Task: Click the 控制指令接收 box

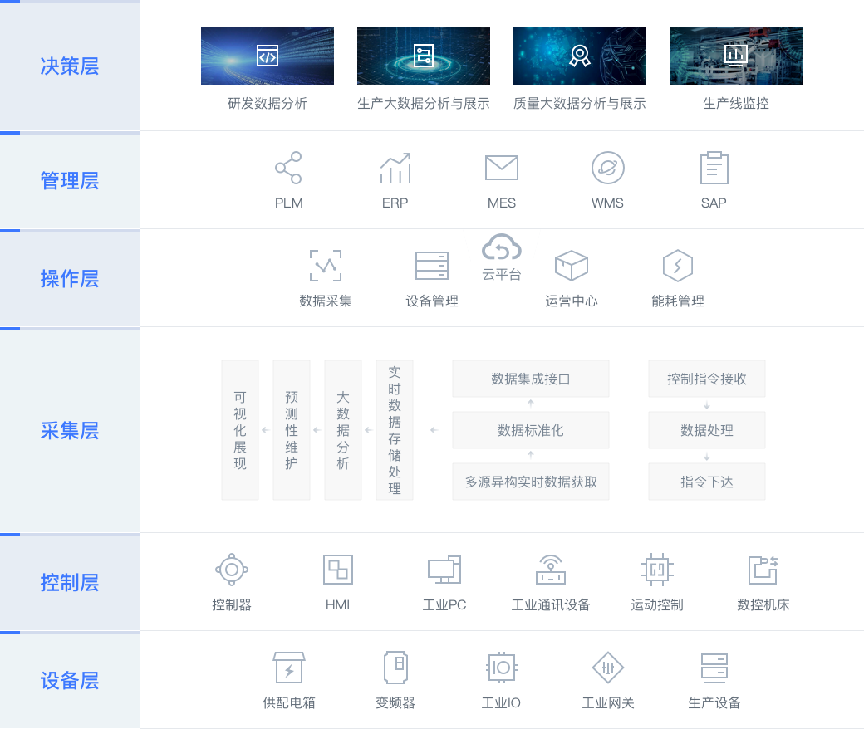Action: (x=707, y=379)
